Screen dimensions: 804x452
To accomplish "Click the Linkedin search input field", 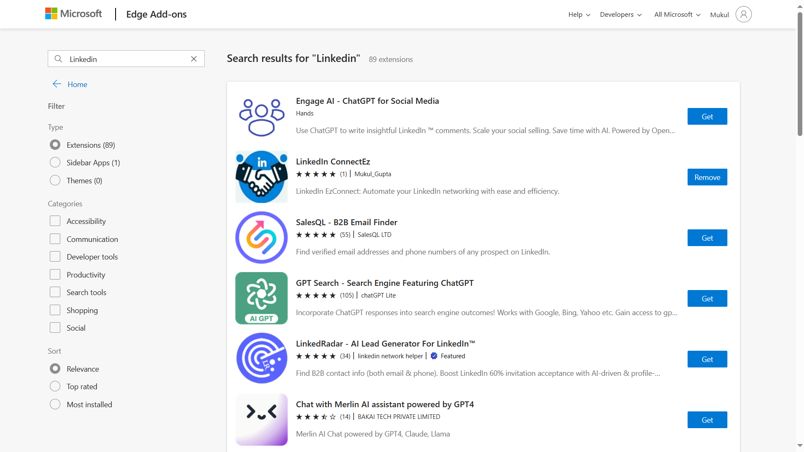I will [x=126, y=59].
